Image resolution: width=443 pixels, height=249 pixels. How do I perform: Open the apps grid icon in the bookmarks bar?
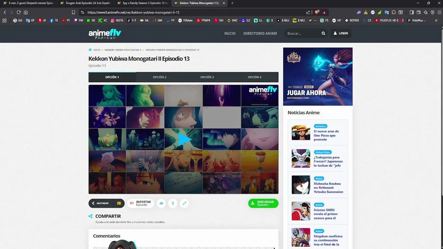click(x=4, y=20)
